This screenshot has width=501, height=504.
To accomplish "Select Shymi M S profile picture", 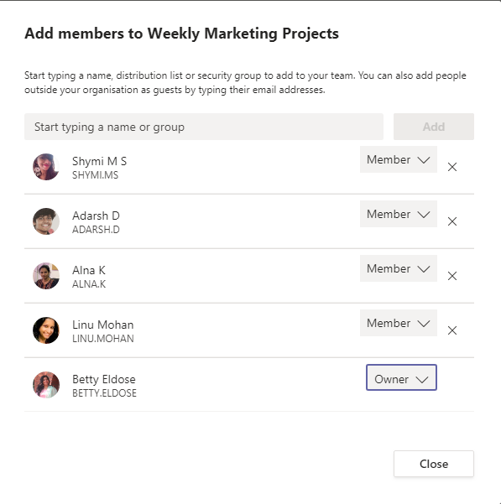I will tap(46, 167).
